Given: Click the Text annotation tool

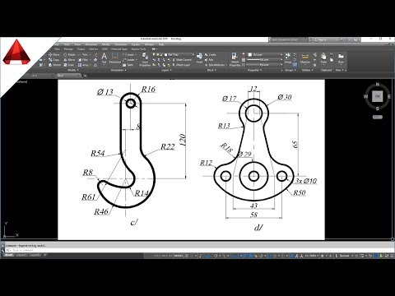Looking at the screenshot, I should point(104,58).
